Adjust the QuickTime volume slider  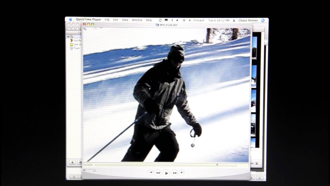tap(91, 170)
